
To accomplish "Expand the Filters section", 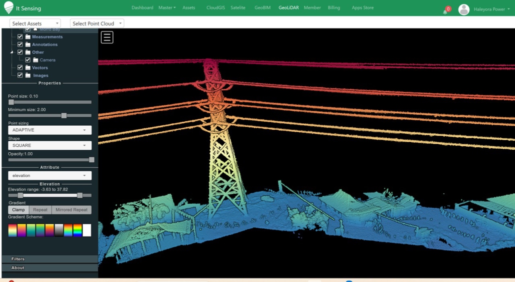I will click(18, 259).
